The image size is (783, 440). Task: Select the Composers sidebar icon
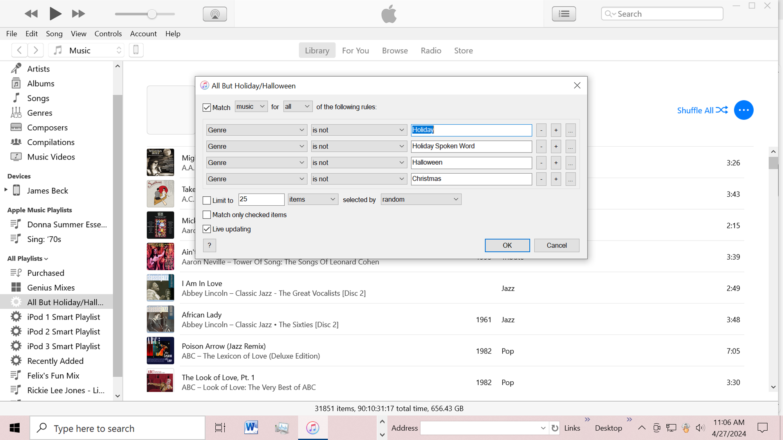pyautogui.click(x=16, y=127)
